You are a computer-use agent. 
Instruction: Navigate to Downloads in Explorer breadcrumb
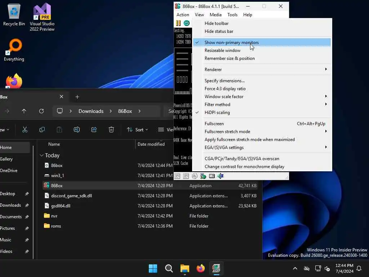91,111
